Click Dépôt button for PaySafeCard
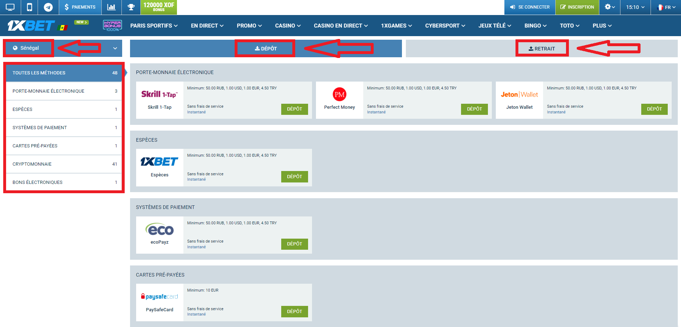The image size is (681, 327). pyautogui.click(x=294, y=312)
